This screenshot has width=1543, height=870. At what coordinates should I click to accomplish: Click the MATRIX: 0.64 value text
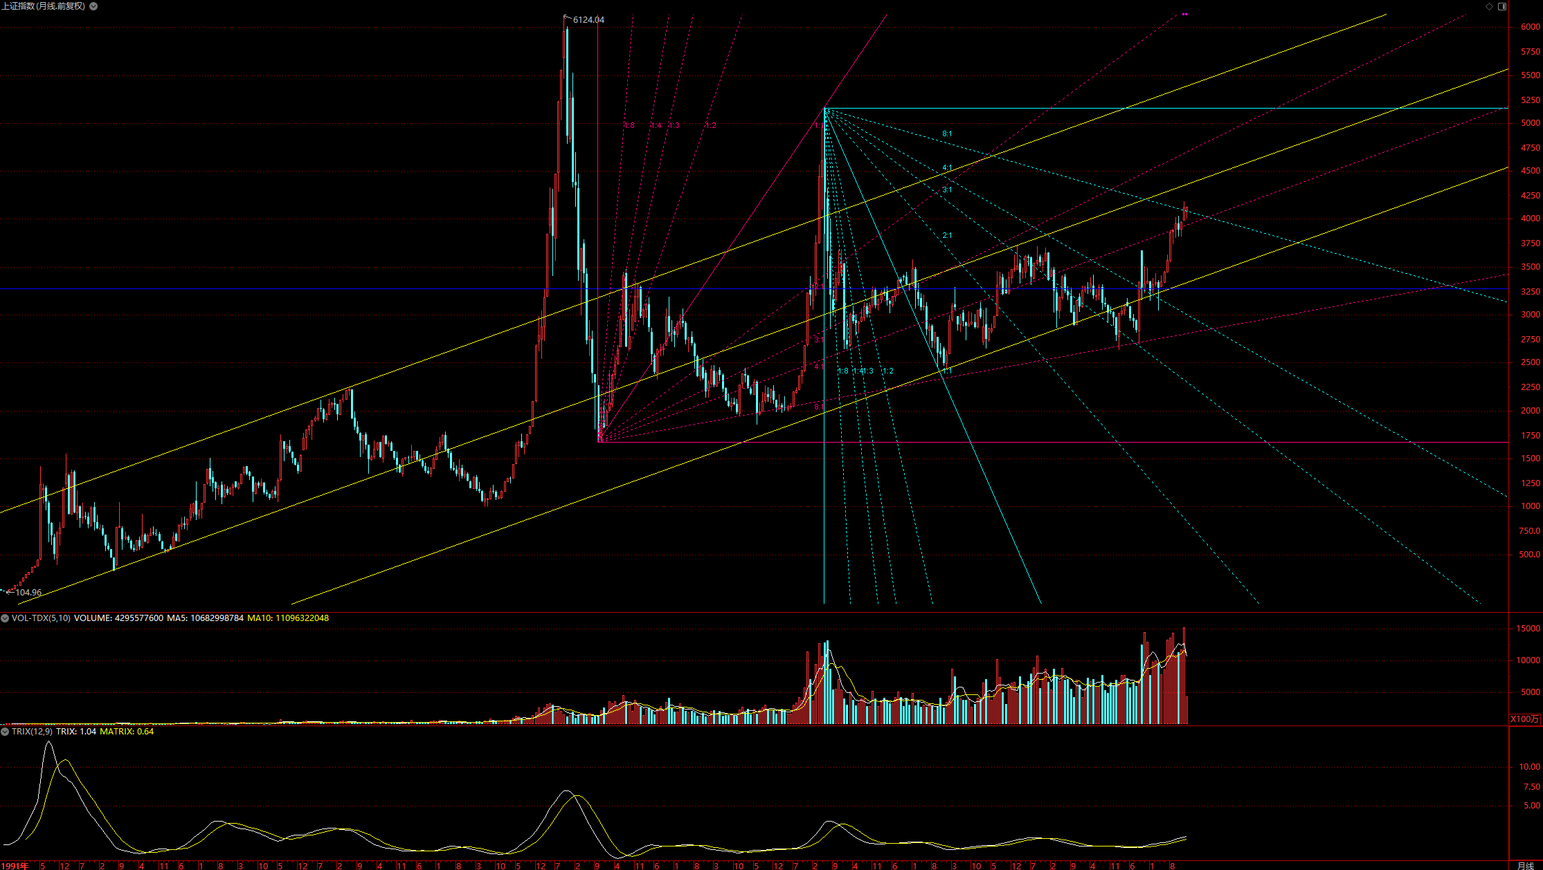127,732
